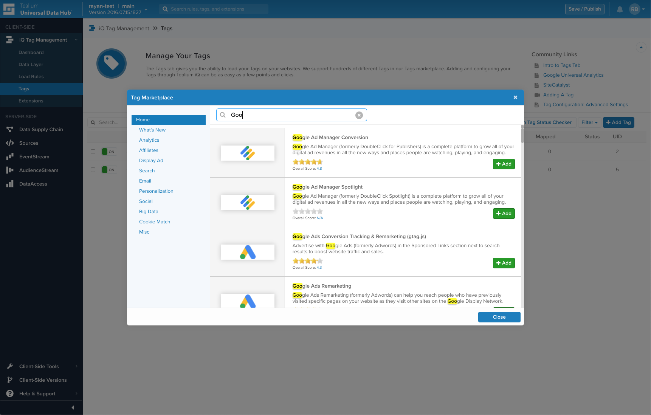The width and height of the screenshot is (651, 415).
Task: Select What's New category
Action: 152,130
